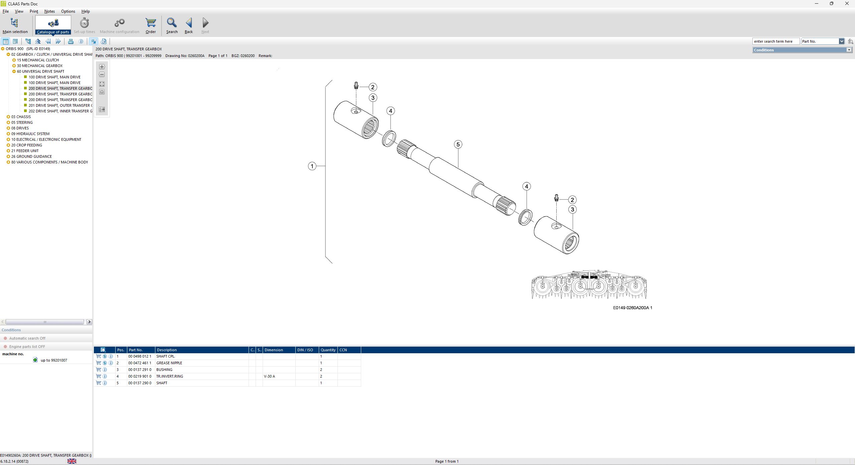Click the S icon beside GREASE NIPPLE

(105, 363)
